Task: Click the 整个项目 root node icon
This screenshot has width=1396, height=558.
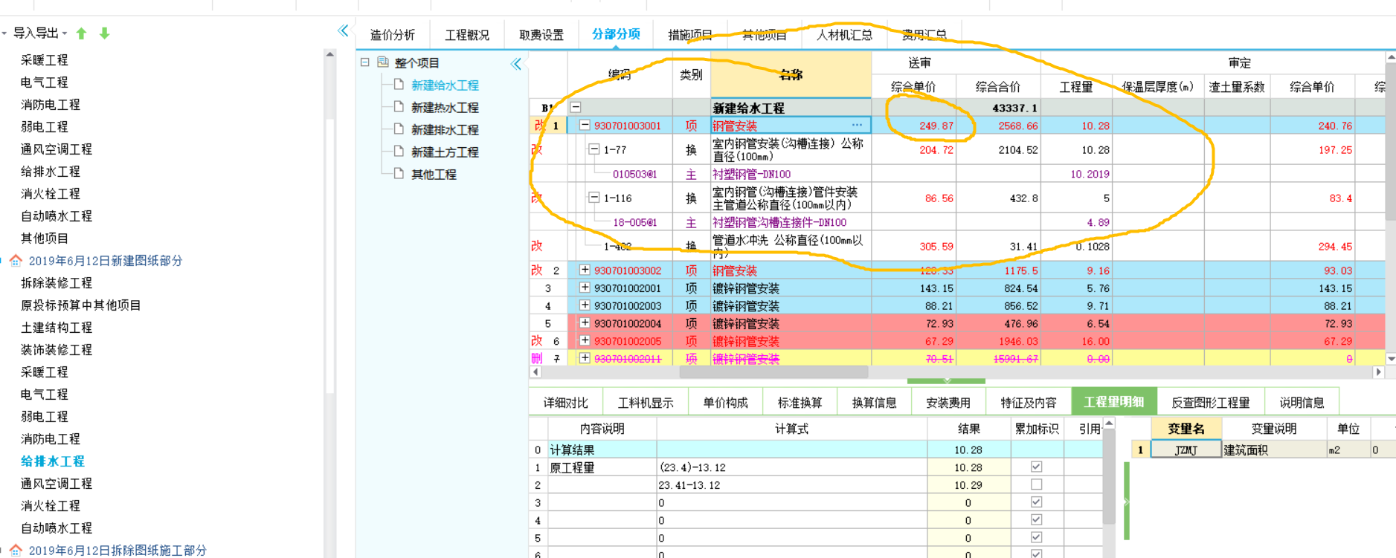Action: 383,62
